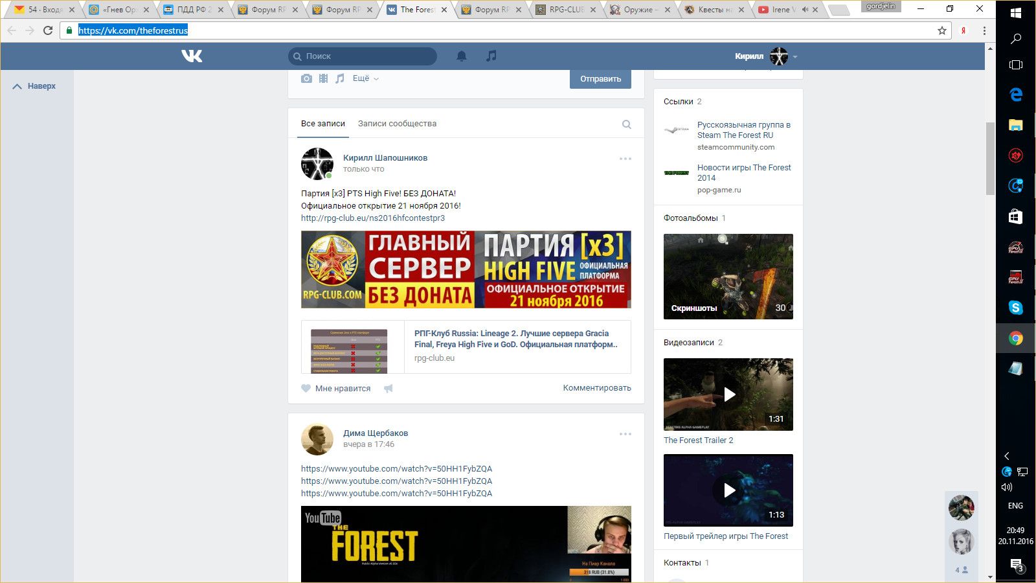
Task: Open the rpg-club.eu post link
Action: click(373, 218)
